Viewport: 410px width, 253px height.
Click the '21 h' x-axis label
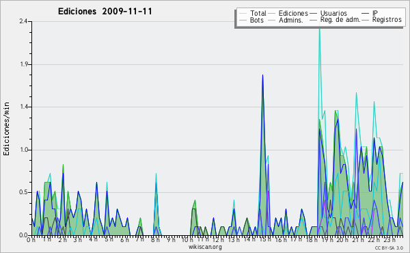[x=357, y=239]
